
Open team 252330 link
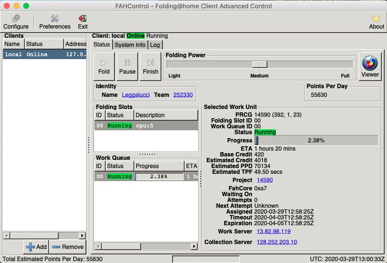[x=183, y=95]
